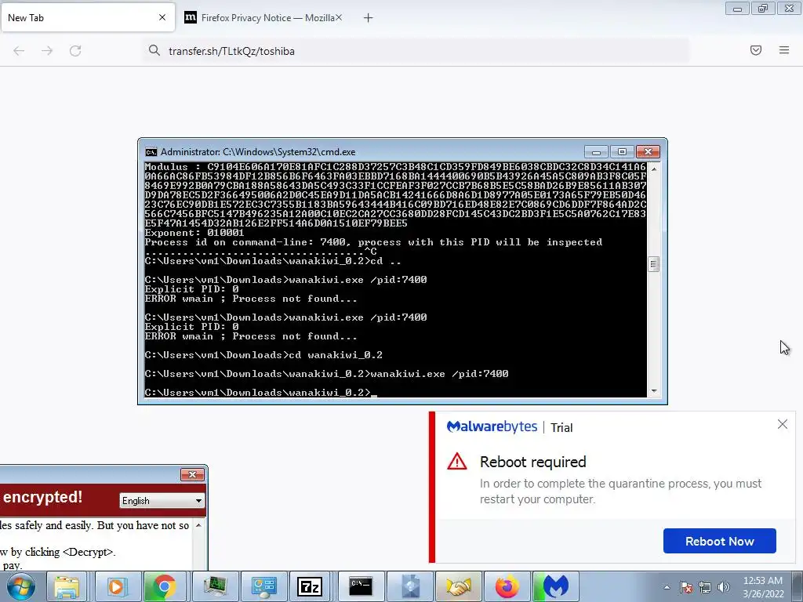The width and height of the screenshot is (803, 602).
Task: Open the blue crystal app in the taskbar
Action: (409, 586)
